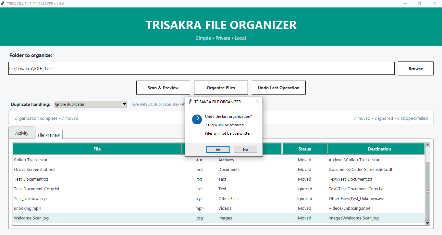Click the feather icon in main title bar
The height and width of the screenshot is (235, 442).
3,4
